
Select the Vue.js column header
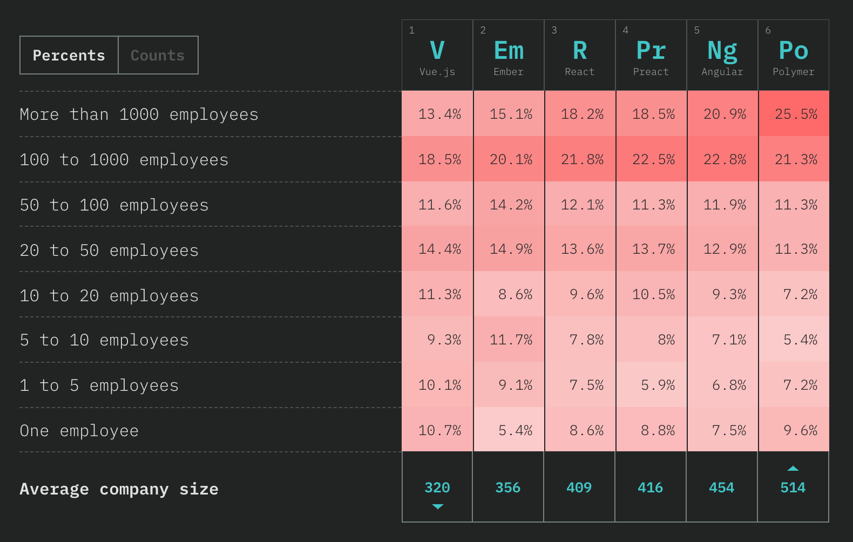(x=437, y=55)
